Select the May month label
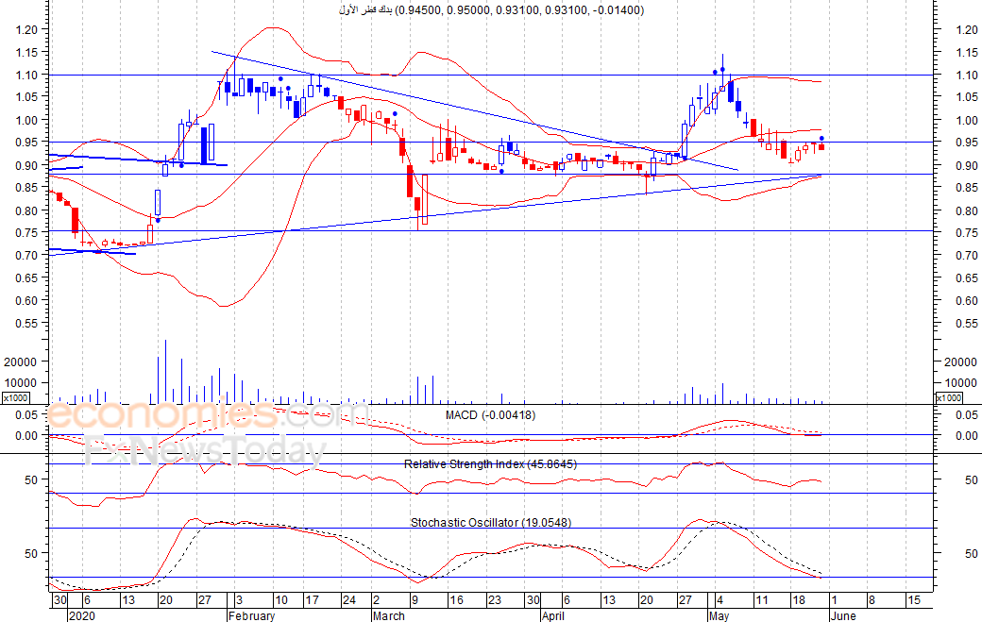 pos(719,615)
